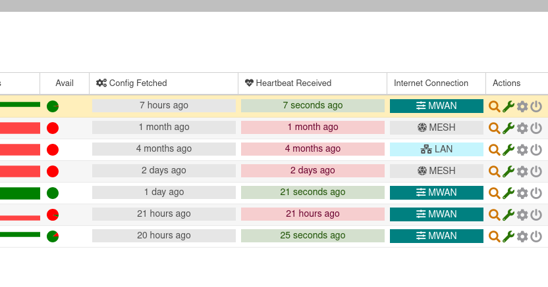Click the green wrench icon in the 1 month ago row
548x287 pixels.
pos(508,128)
